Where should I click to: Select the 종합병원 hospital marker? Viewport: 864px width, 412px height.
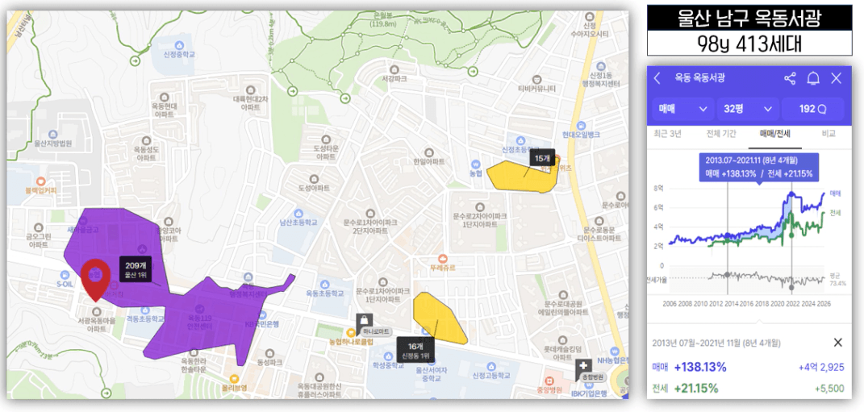582,367
